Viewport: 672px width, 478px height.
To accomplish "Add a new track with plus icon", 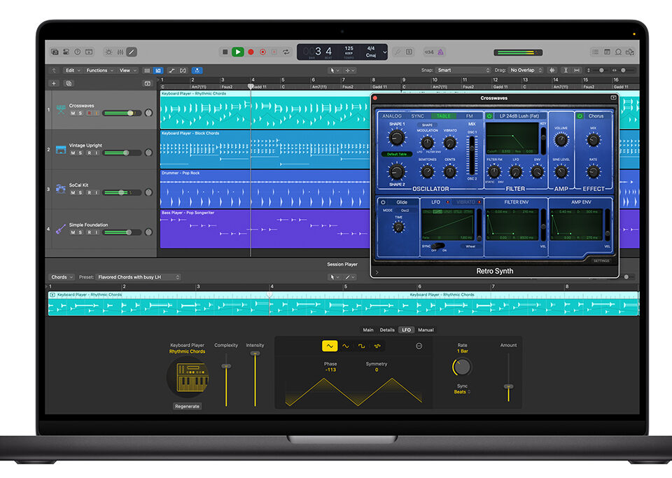I will point(54,83).
